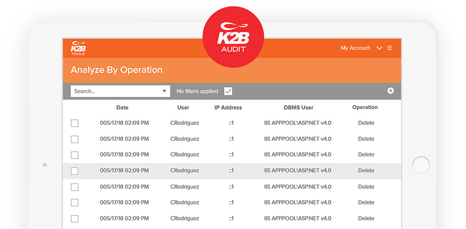
Task: Expand the My Account chevron arrow
Action: (x=379, y=48)
